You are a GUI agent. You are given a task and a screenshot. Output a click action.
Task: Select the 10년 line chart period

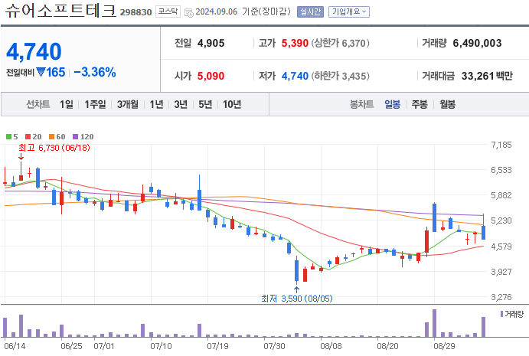click(232, 104)
